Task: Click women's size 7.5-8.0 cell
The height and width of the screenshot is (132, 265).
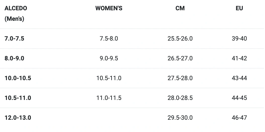Action: coord(109,39)
